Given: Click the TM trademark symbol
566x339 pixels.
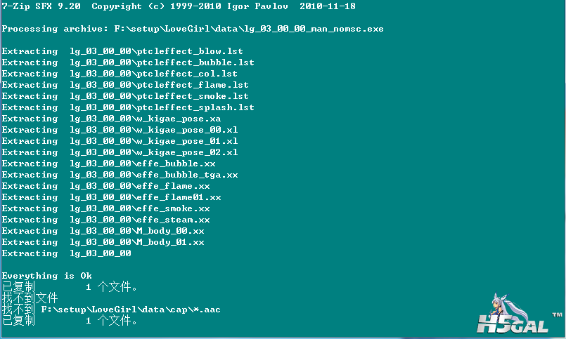Looking at the screenshot, I should pos(558,315).
